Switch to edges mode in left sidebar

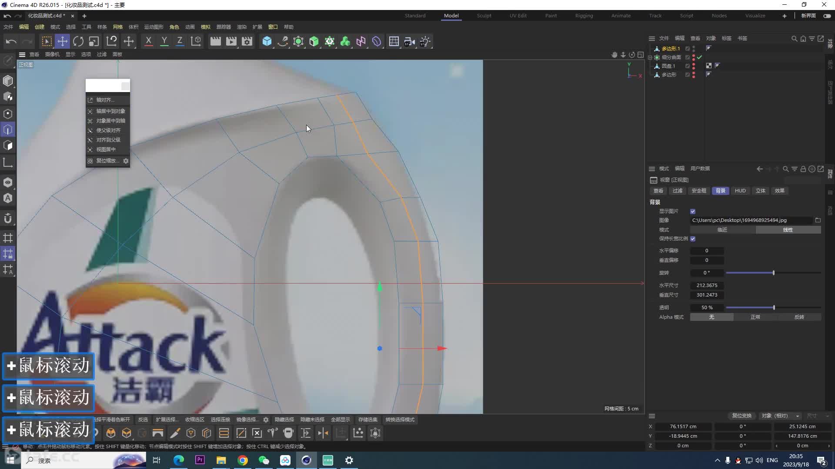coord(8,129)
